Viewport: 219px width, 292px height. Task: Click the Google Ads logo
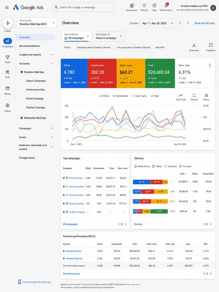click(x=28, y=8)
